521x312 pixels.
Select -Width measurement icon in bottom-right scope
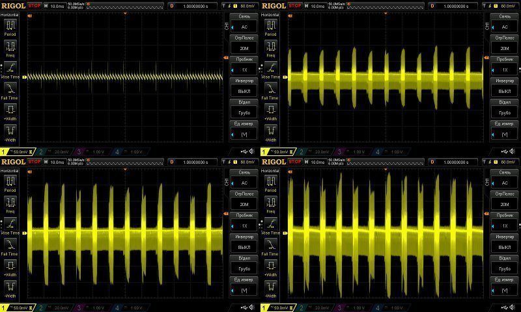pyautogui.click(x=271, y=289)
